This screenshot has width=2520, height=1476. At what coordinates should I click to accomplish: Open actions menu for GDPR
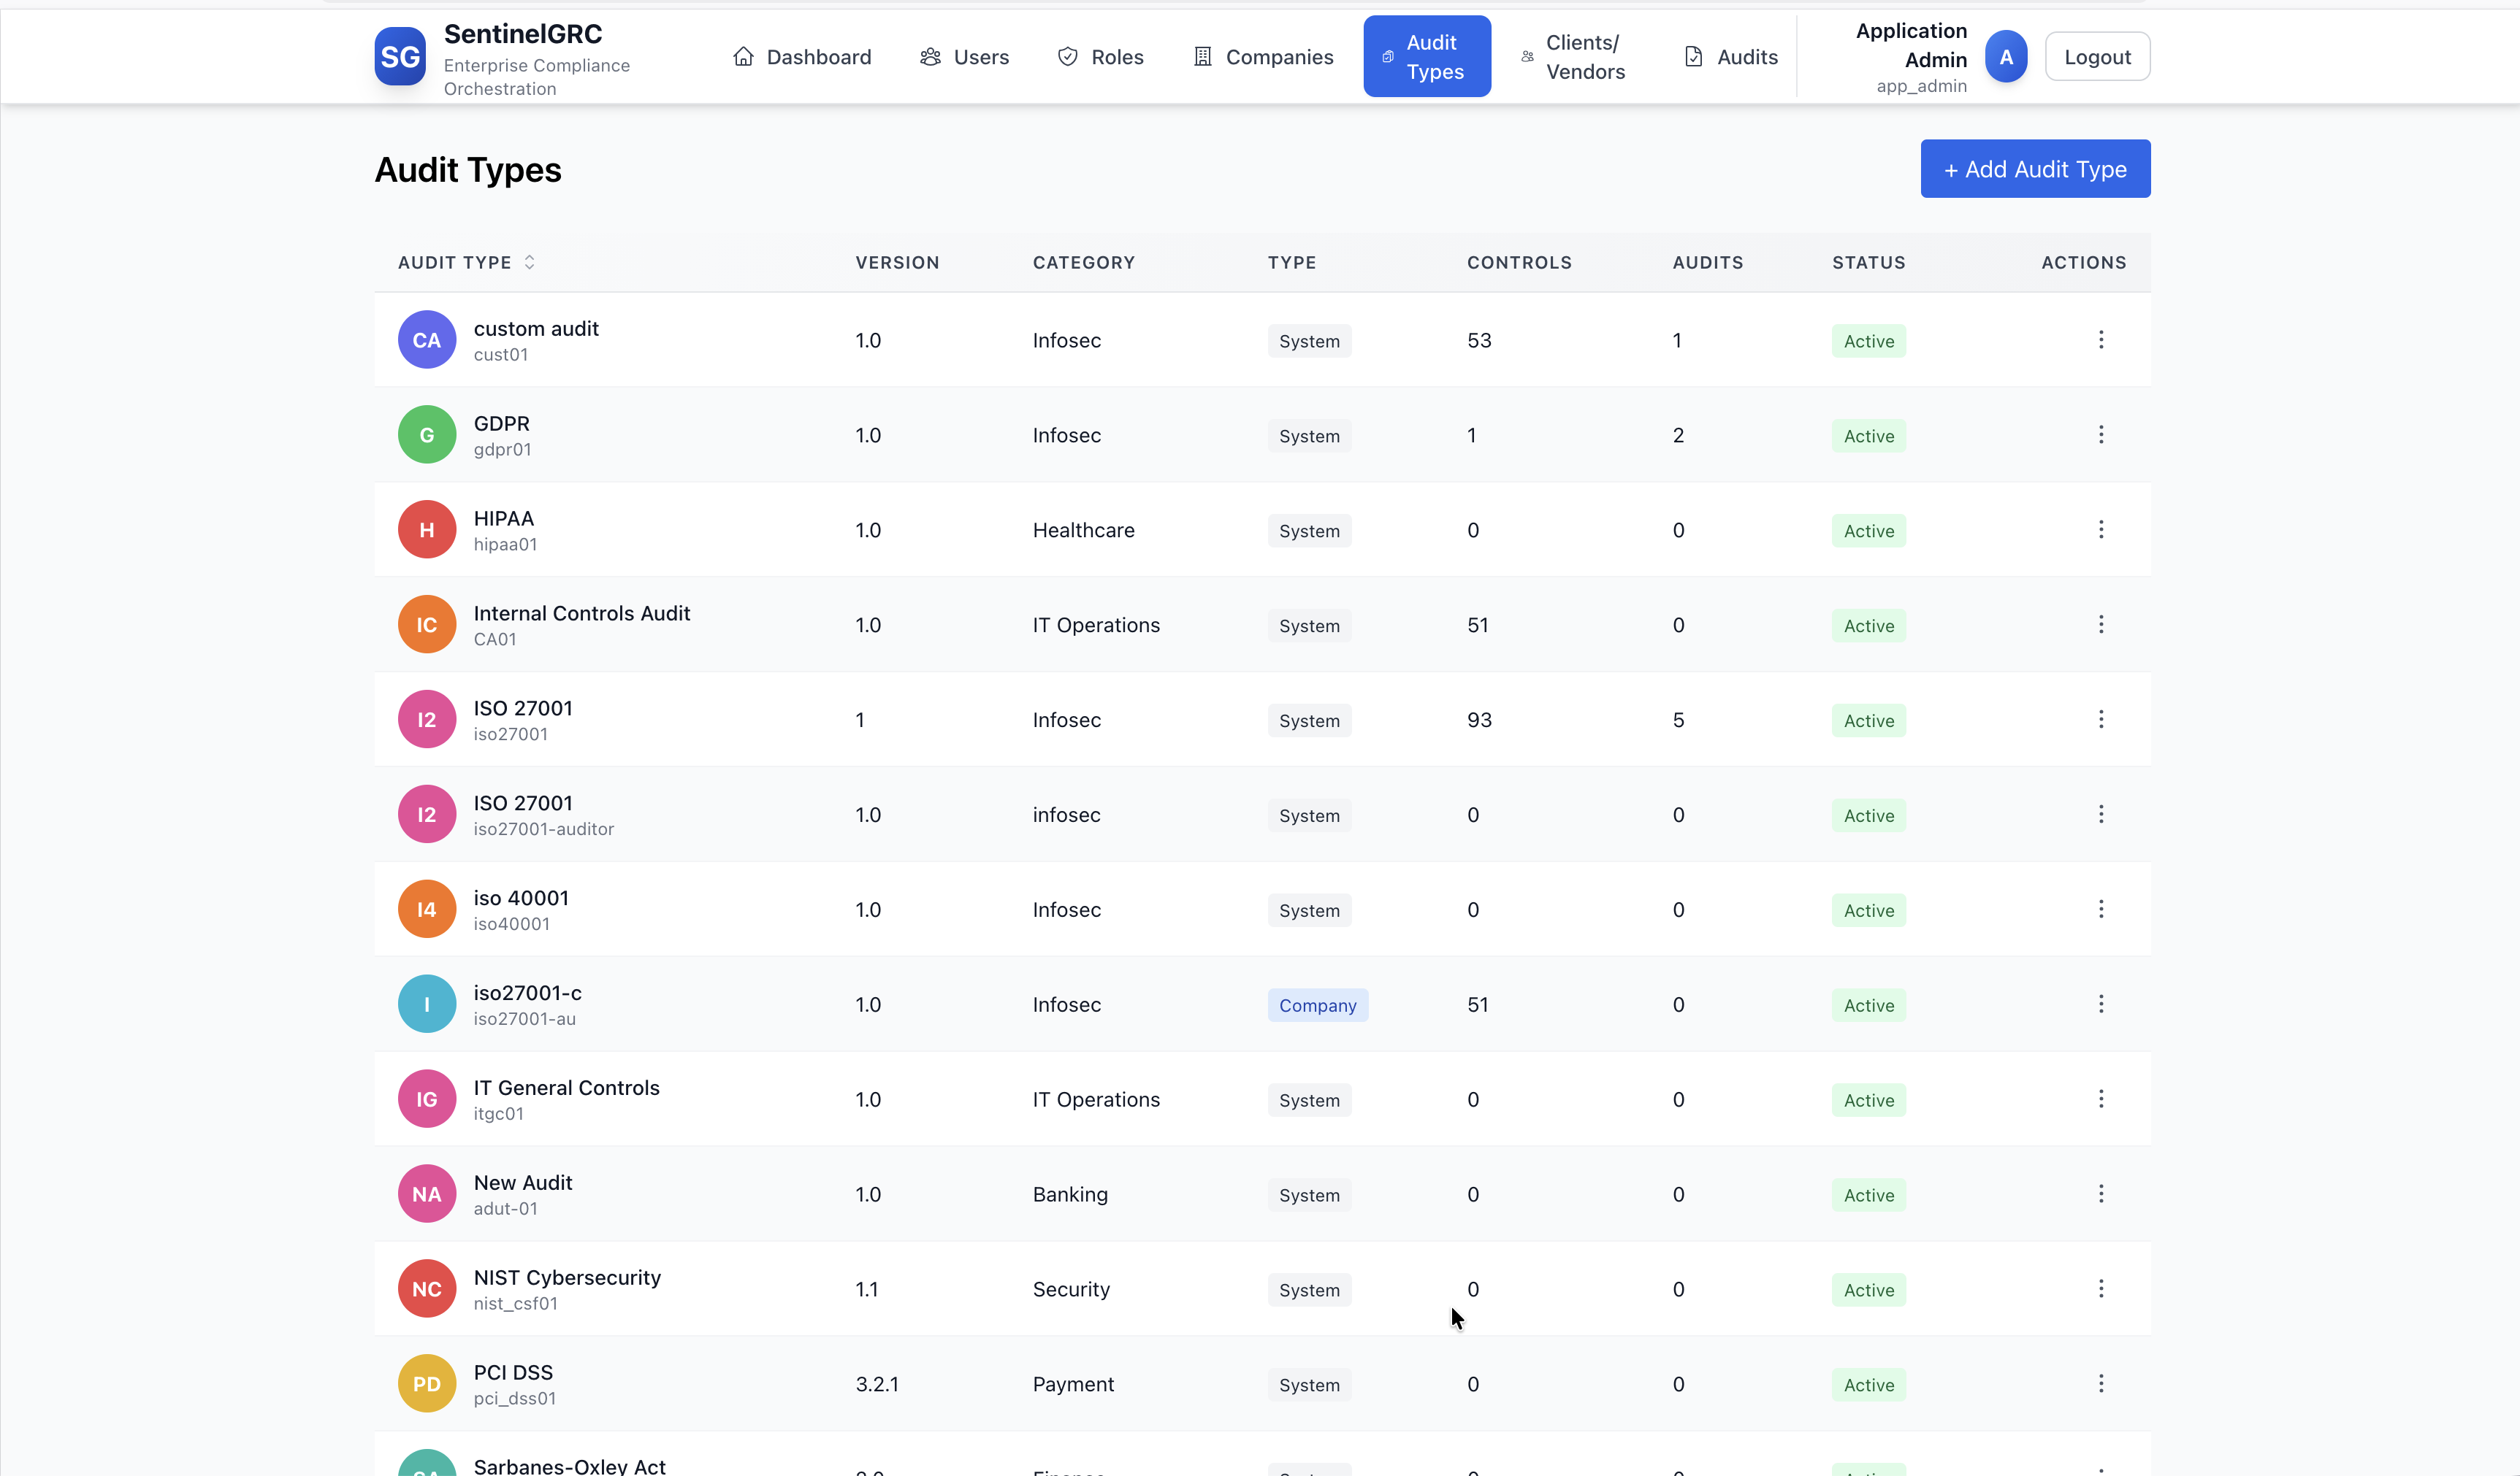pyautogui.click(x=2101, y=435)
